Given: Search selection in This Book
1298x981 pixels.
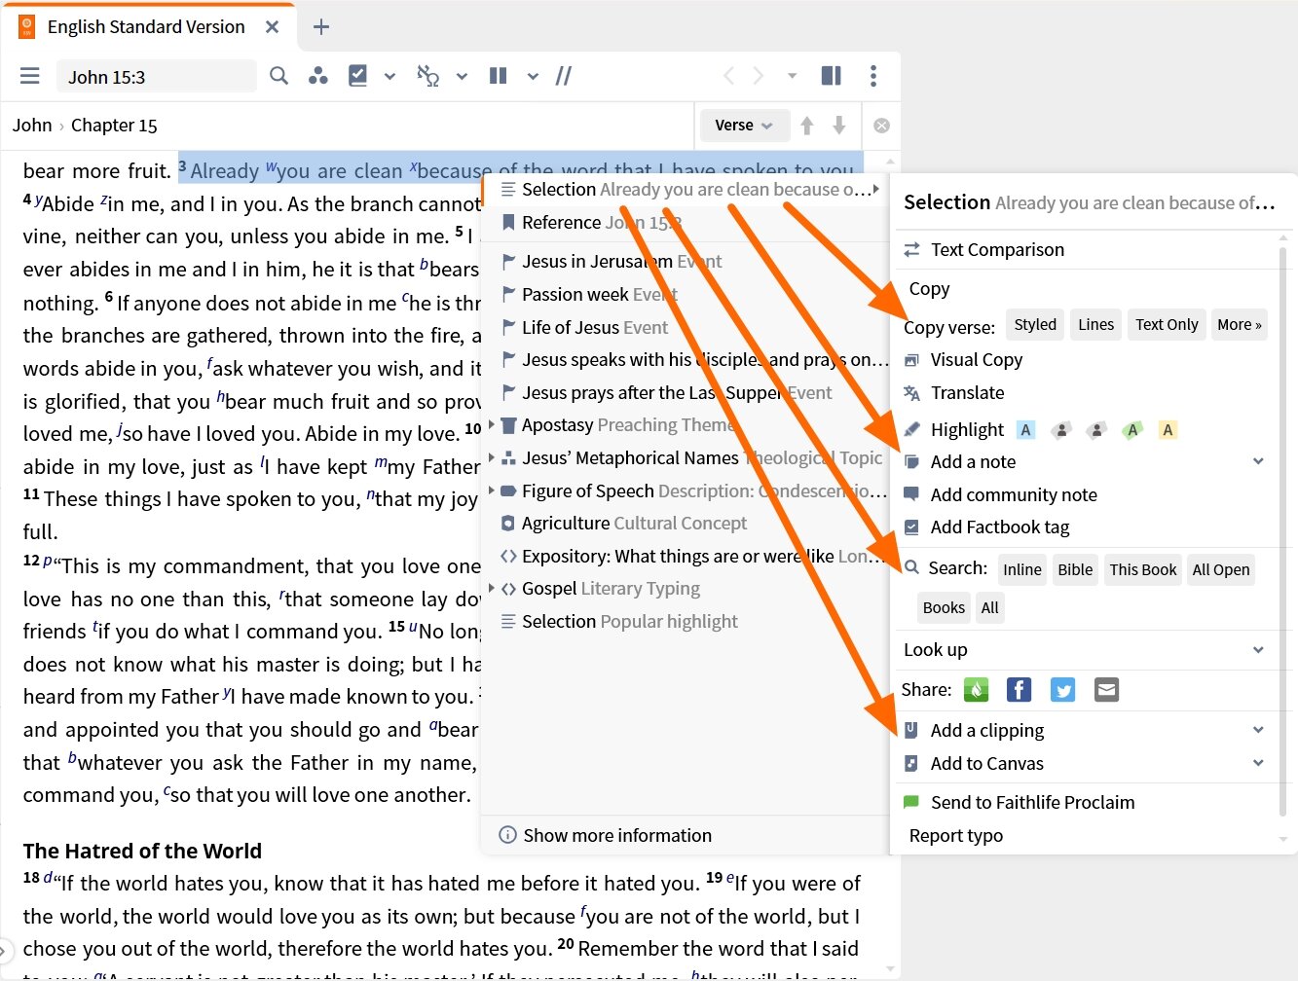Looking at the screenshot, I should coord(1143,570).
